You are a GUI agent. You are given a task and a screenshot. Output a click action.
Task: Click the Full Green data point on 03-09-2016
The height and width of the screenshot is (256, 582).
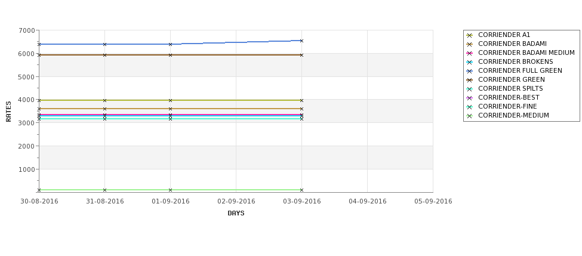coord(301,41)
